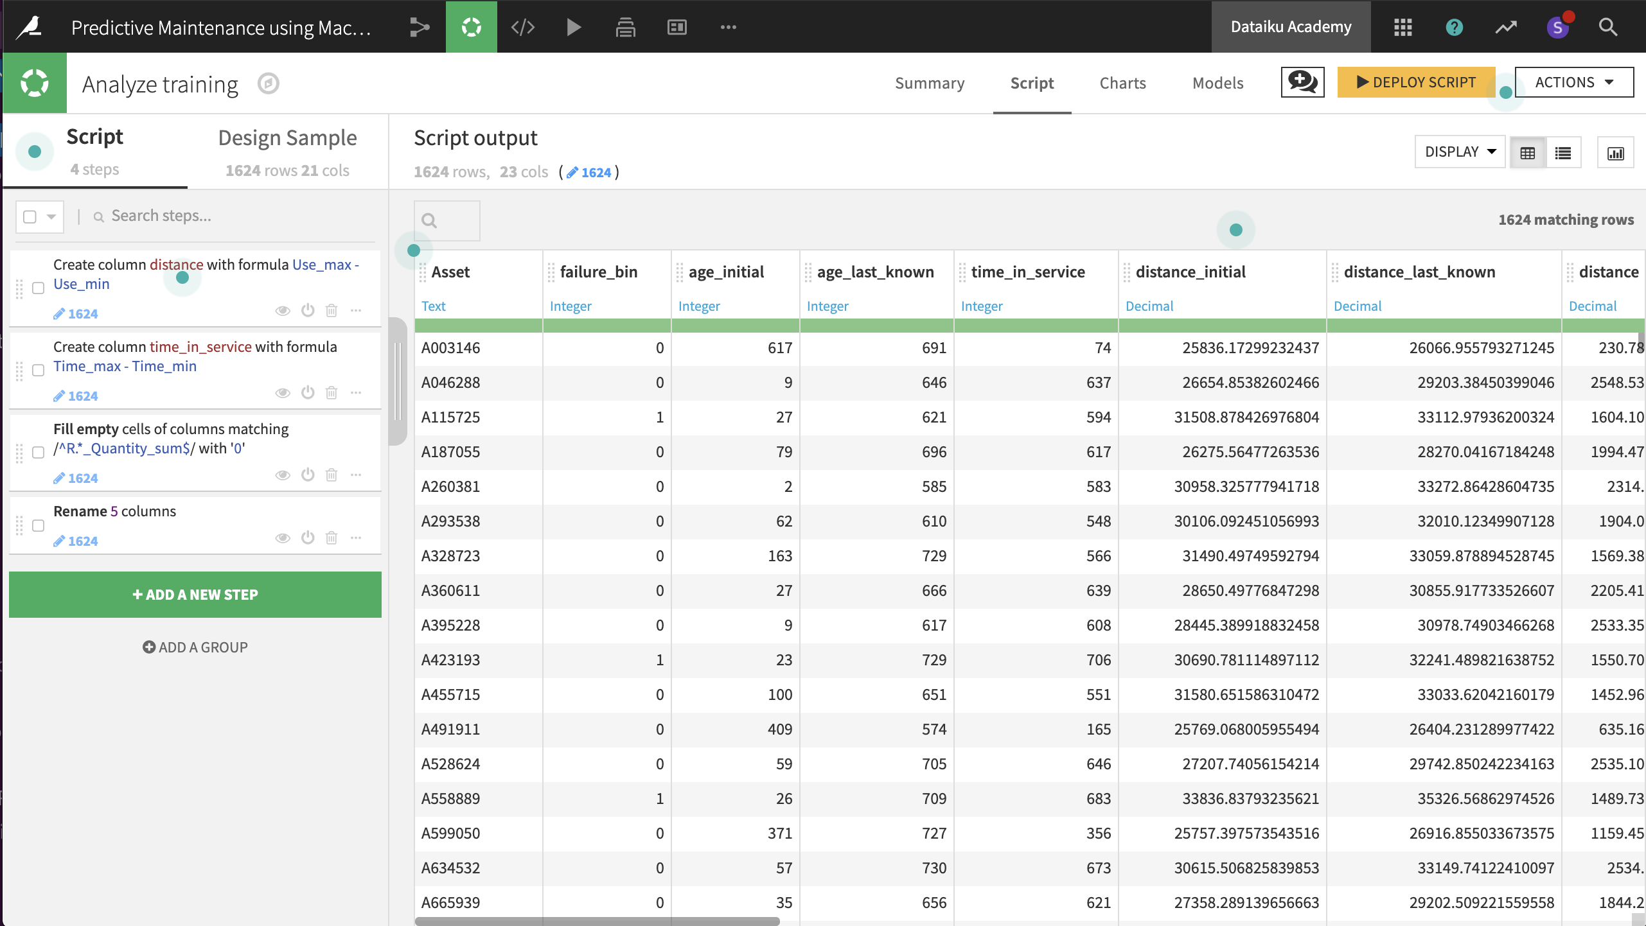Image resolution: width=1646 pixels, height=926 pixels.
Task: Disable the Rename columns step with power icon
Action: coord(308,537)
